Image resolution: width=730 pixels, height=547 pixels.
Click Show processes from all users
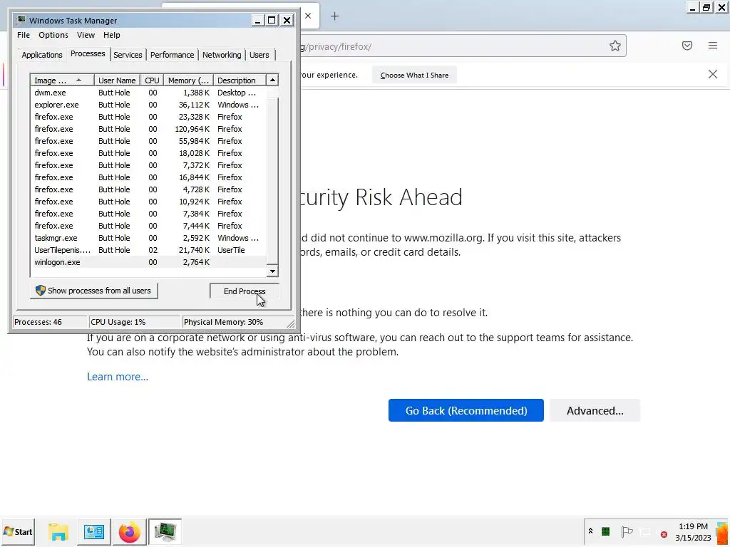pyautogui.click(x=94, y=291)
